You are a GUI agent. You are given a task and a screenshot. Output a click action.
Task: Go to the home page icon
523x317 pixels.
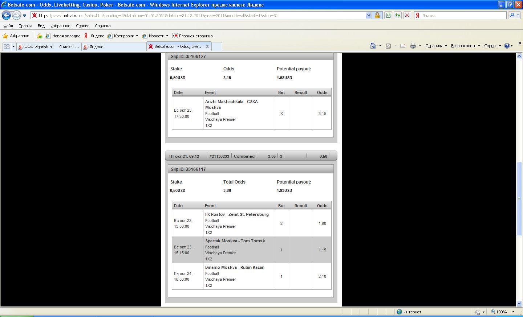(373, 46)
